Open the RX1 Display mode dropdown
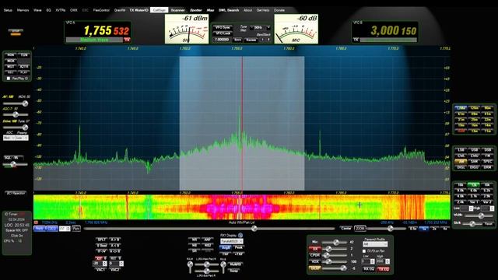The height and width of the screenshot is (280, 498). (232, 241)
